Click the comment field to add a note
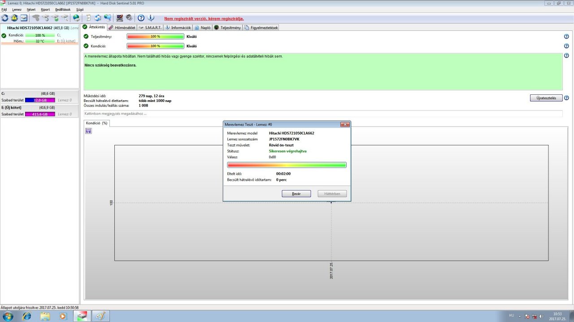574x322 pixels. coord(323,114)
